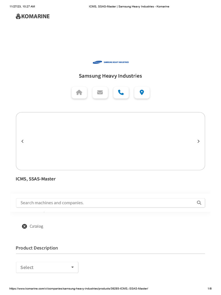Click the Catalog link
The height and width of the screenshot is (295, 221).
point(36,226)
